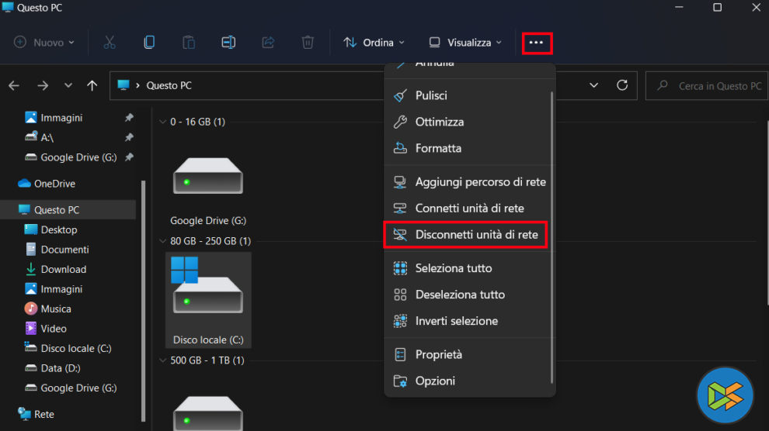Click the Copy icon in toolbar
Screen dimensions: 769x431
(149, 43)
